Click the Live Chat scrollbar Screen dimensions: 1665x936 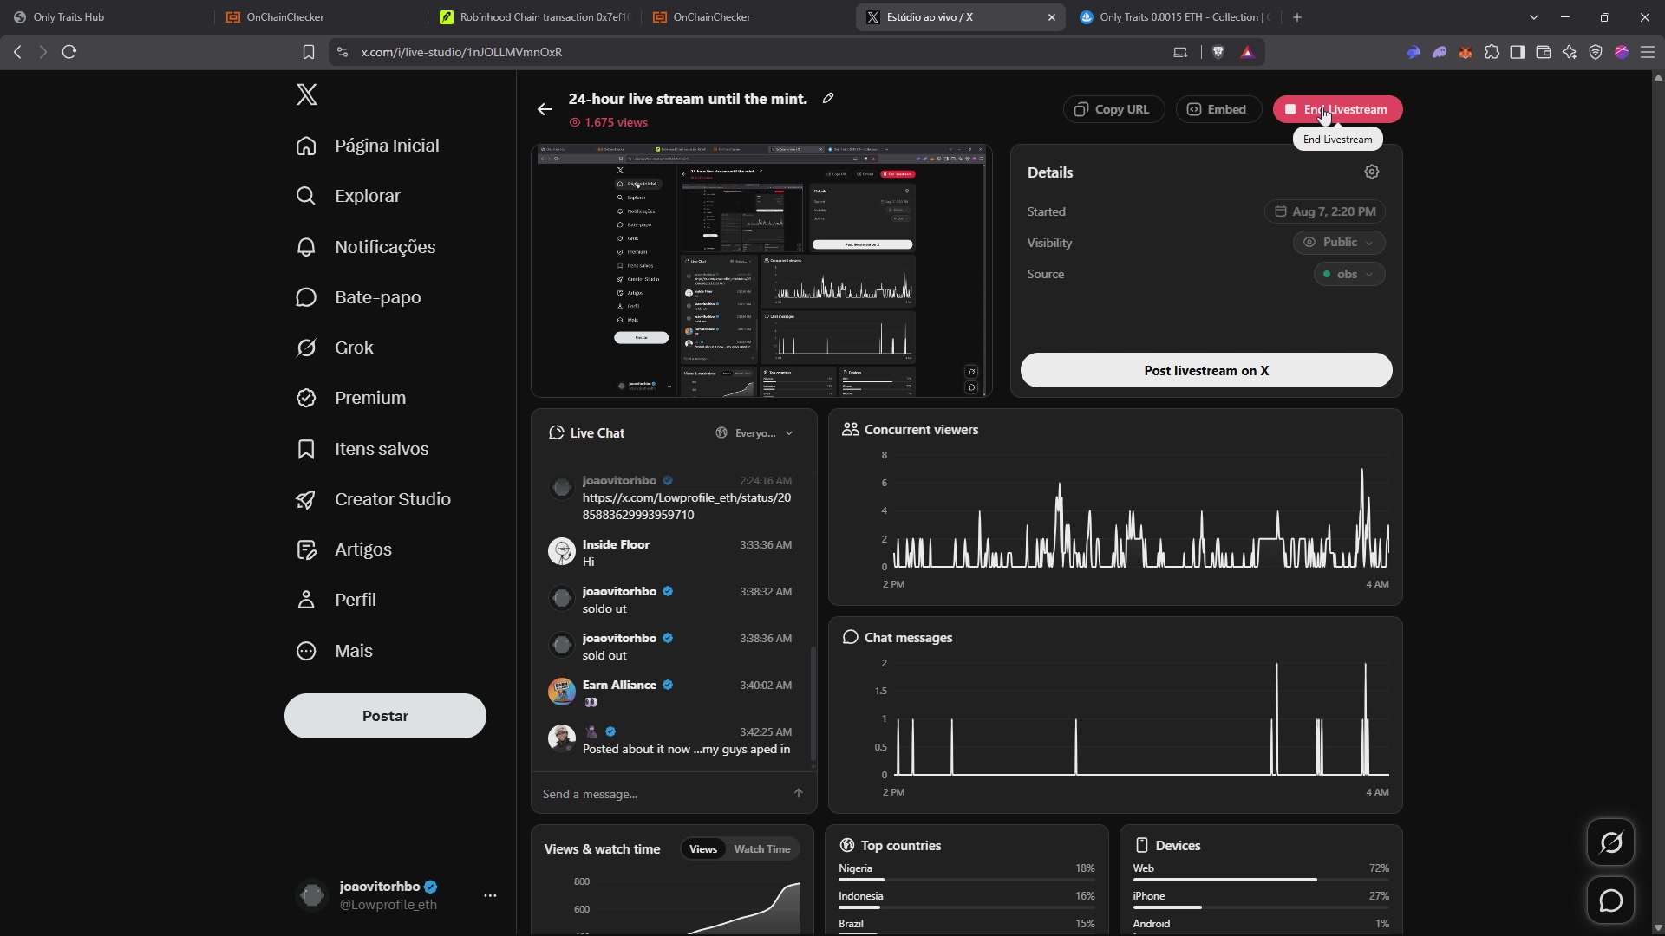(813, 704)
